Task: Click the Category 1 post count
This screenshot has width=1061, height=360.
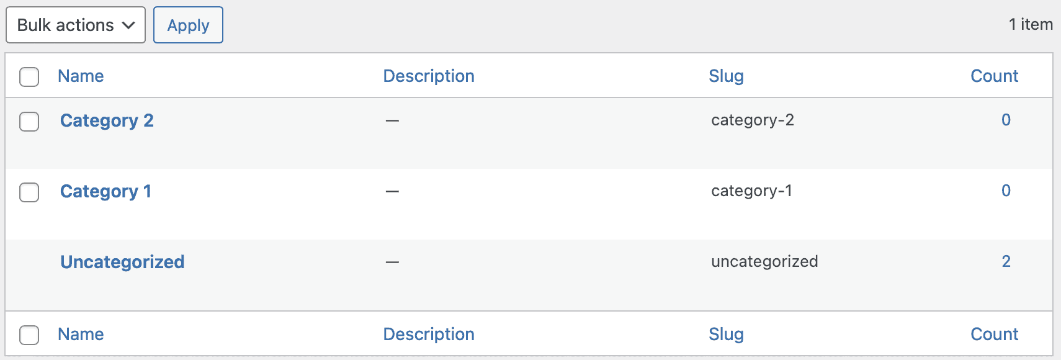Action: click(1006, 191)
